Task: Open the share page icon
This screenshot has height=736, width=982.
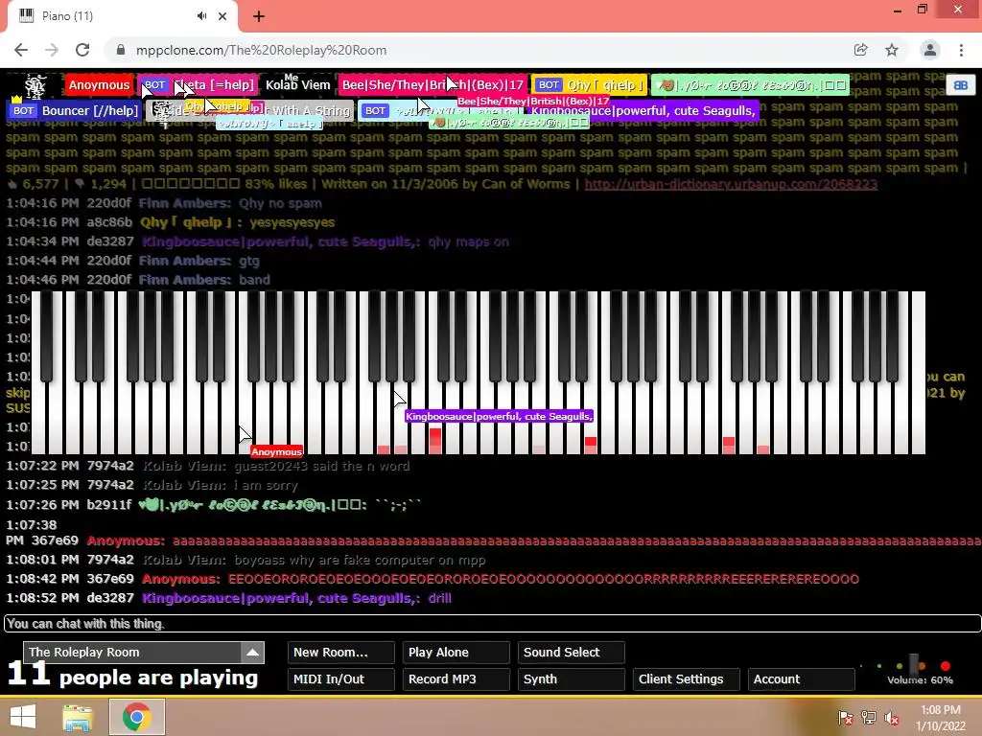Action: coord(861,50)
